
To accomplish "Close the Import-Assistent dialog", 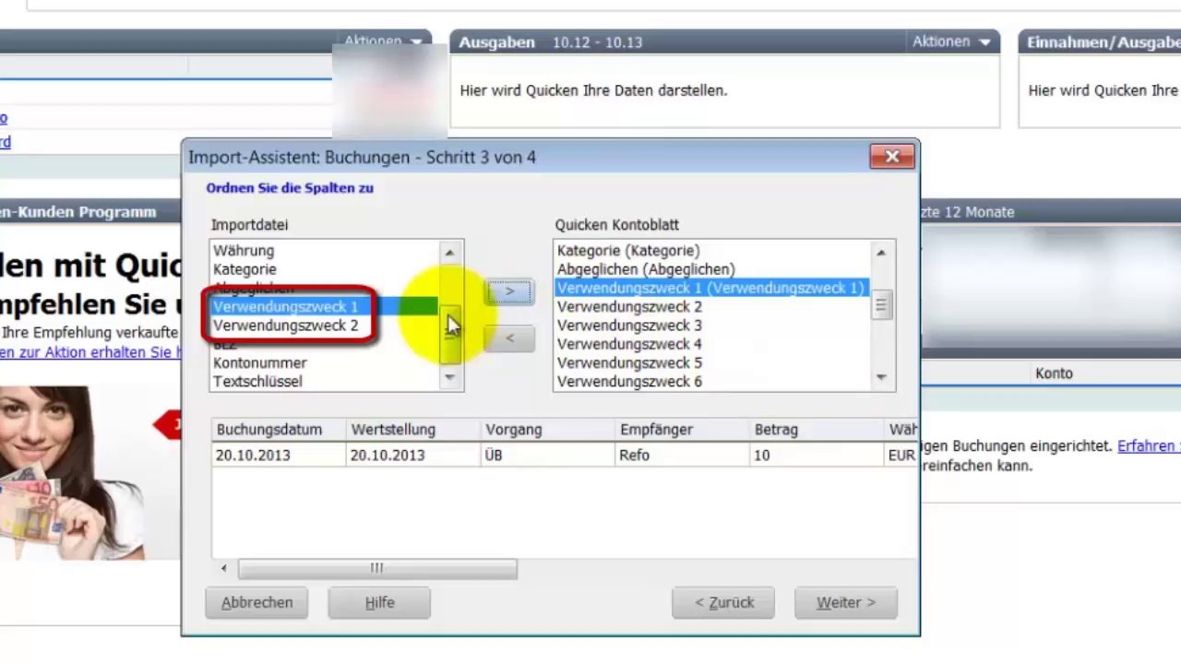I will pyautogui.click(x=892, y=157).
